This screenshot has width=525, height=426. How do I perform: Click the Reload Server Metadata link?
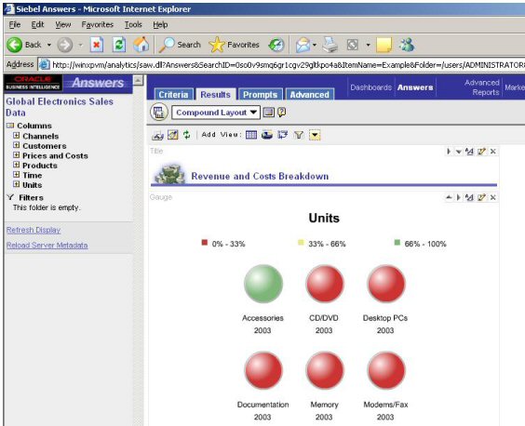point(47,246)
